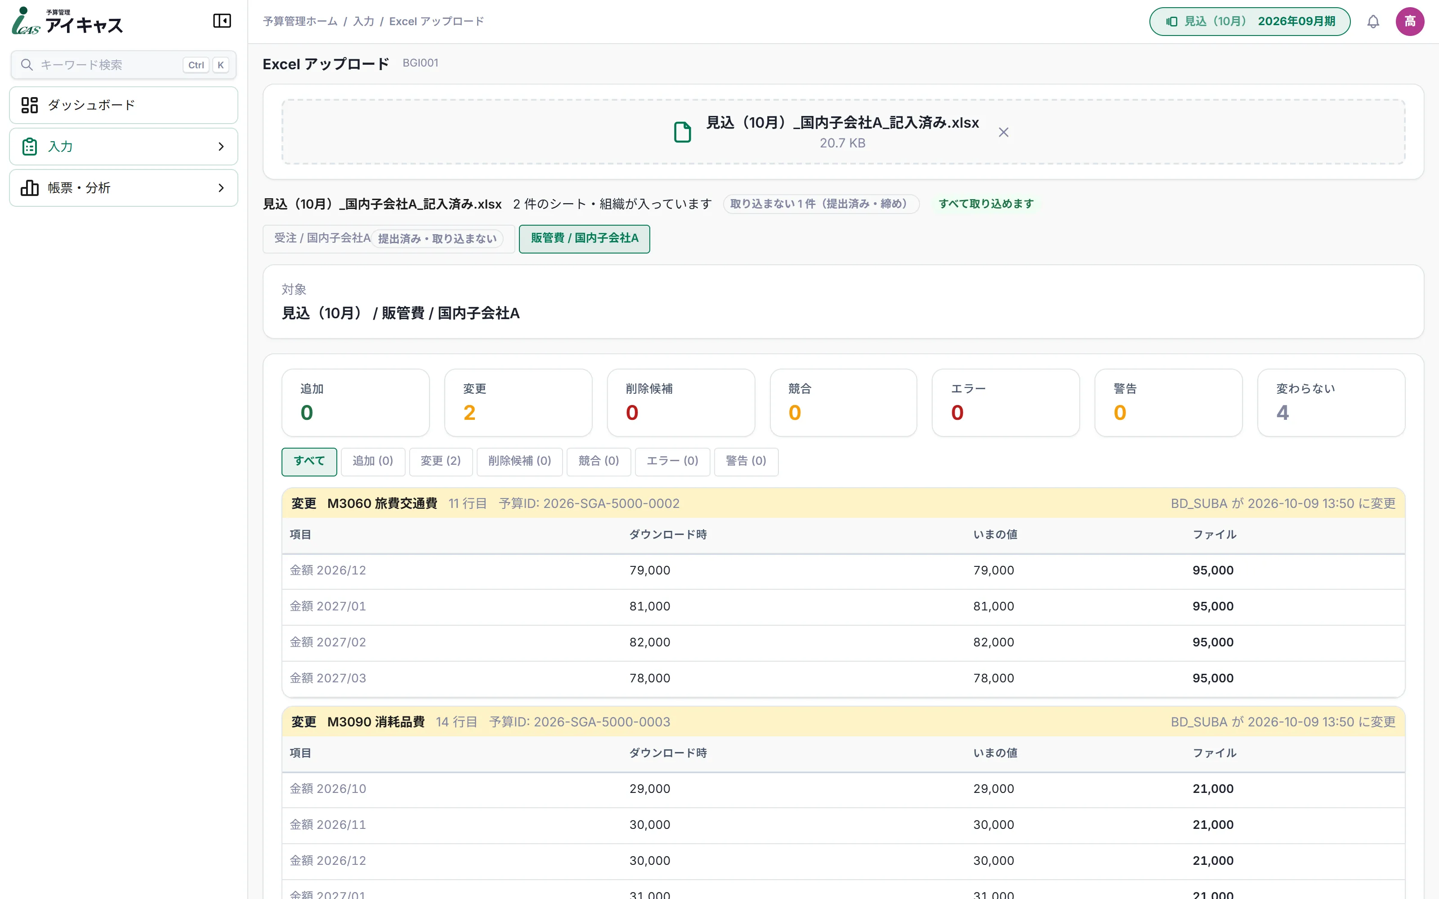Click the ダッシュボード grid icon
1439x899 pixels.
(30, 105)
